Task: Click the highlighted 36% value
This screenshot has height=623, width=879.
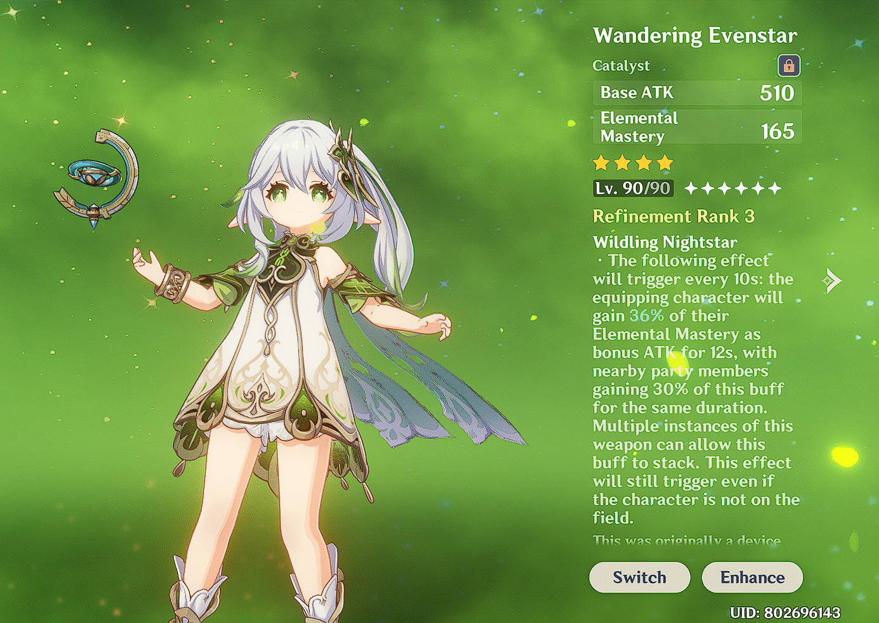Action: [x=646, y=316]
